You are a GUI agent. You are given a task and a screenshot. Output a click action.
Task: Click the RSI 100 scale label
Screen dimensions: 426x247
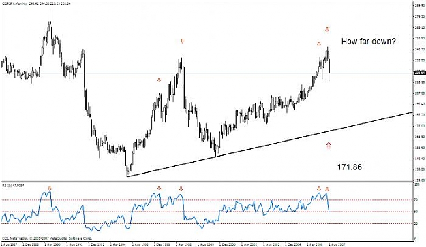tap(416, 184)
